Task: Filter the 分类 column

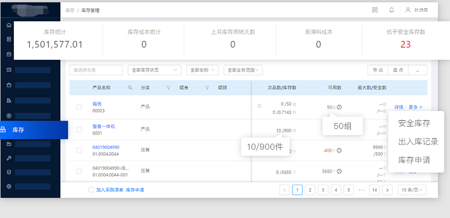Action: pyautogui.click(x=168, y=88)
